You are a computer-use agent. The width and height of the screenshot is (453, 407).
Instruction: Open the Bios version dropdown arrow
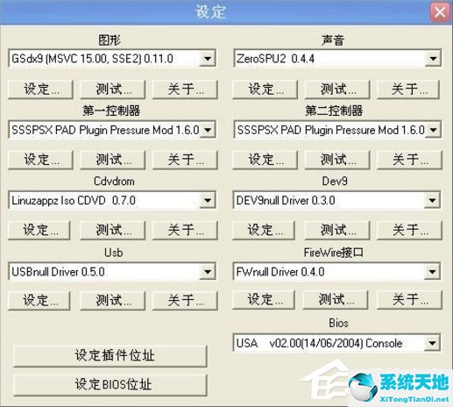pos(432,343)
